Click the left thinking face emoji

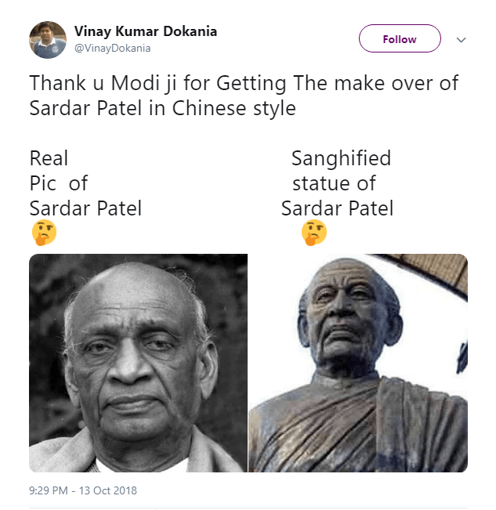pos(44,233)
